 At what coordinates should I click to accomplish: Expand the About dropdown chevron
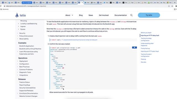tap(72, 15)
